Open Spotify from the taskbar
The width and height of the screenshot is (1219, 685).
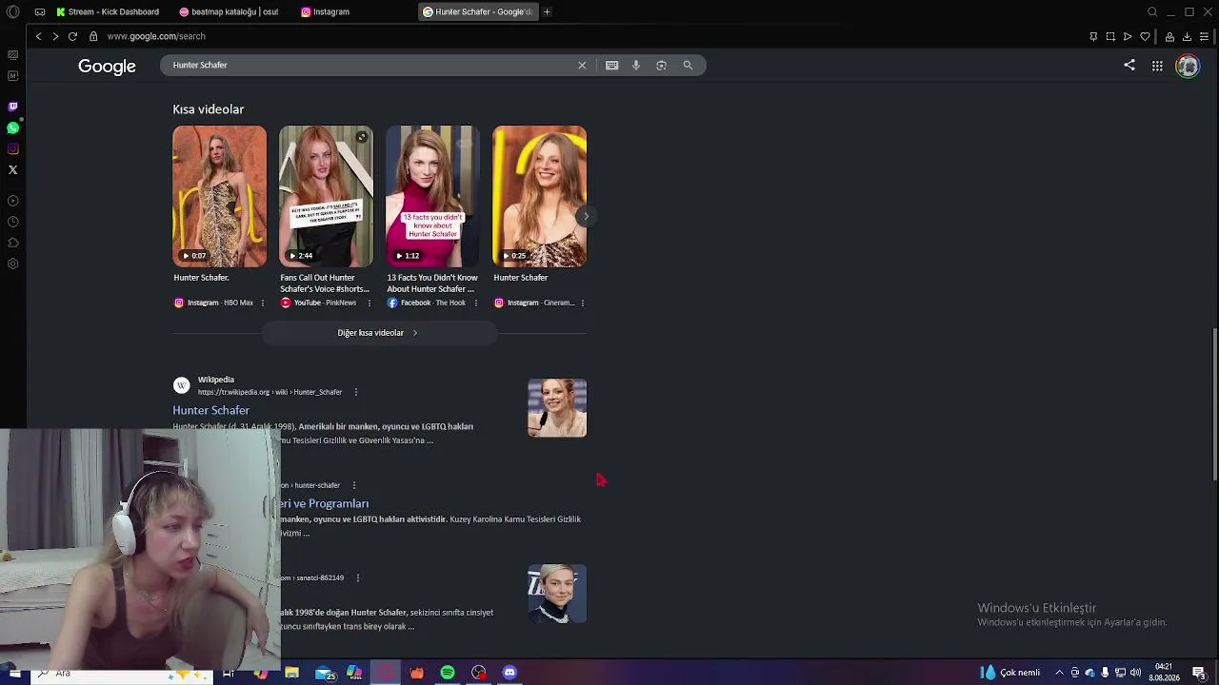448,673
